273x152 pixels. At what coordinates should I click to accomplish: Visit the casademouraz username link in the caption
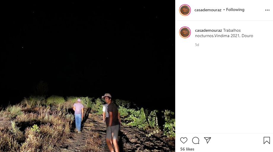point(208,30)
